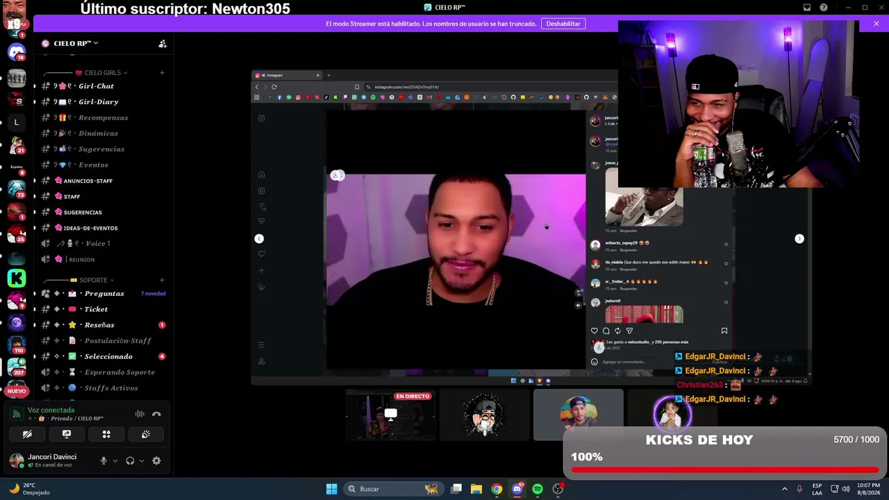Add a channel to CIELO GIRLS category

[162, 73]
